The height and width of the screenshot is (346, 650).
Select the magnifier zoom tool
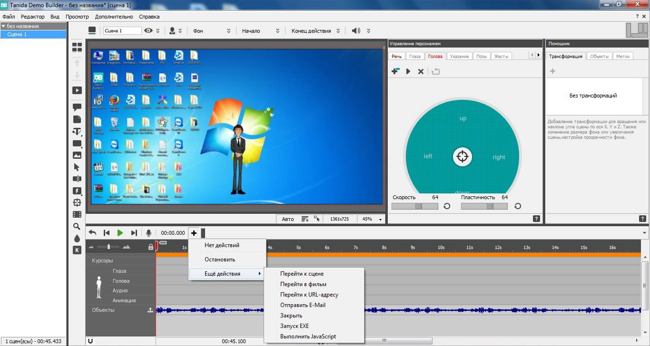(77, 227)
